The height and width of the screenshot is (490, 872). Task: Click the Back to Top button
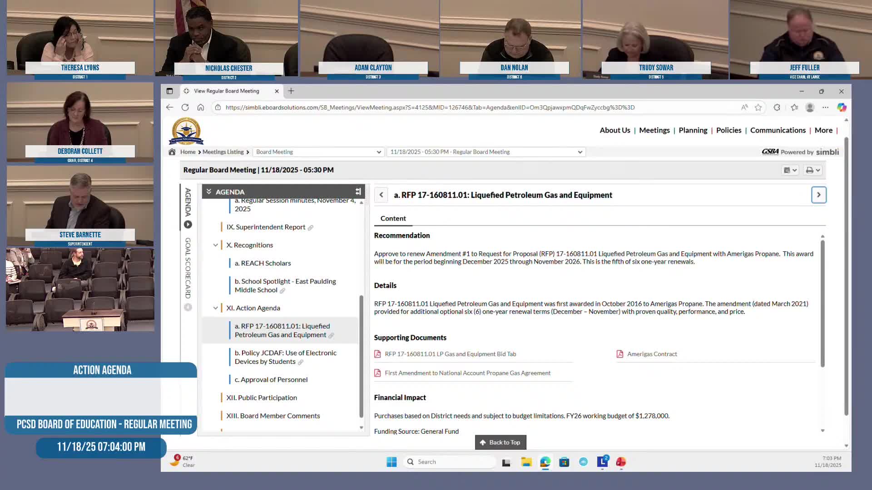[500, 442]
